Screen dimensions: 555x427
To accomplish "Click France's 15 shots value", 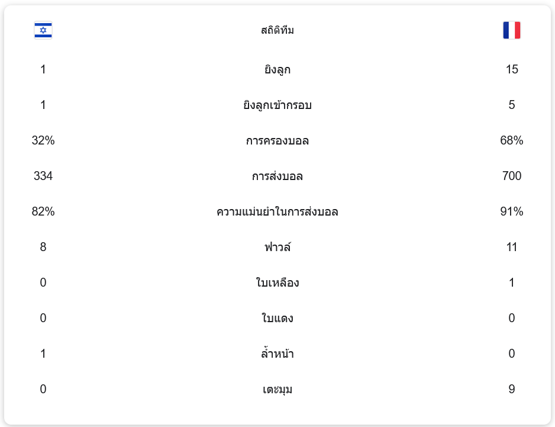I will click(511, 70).
